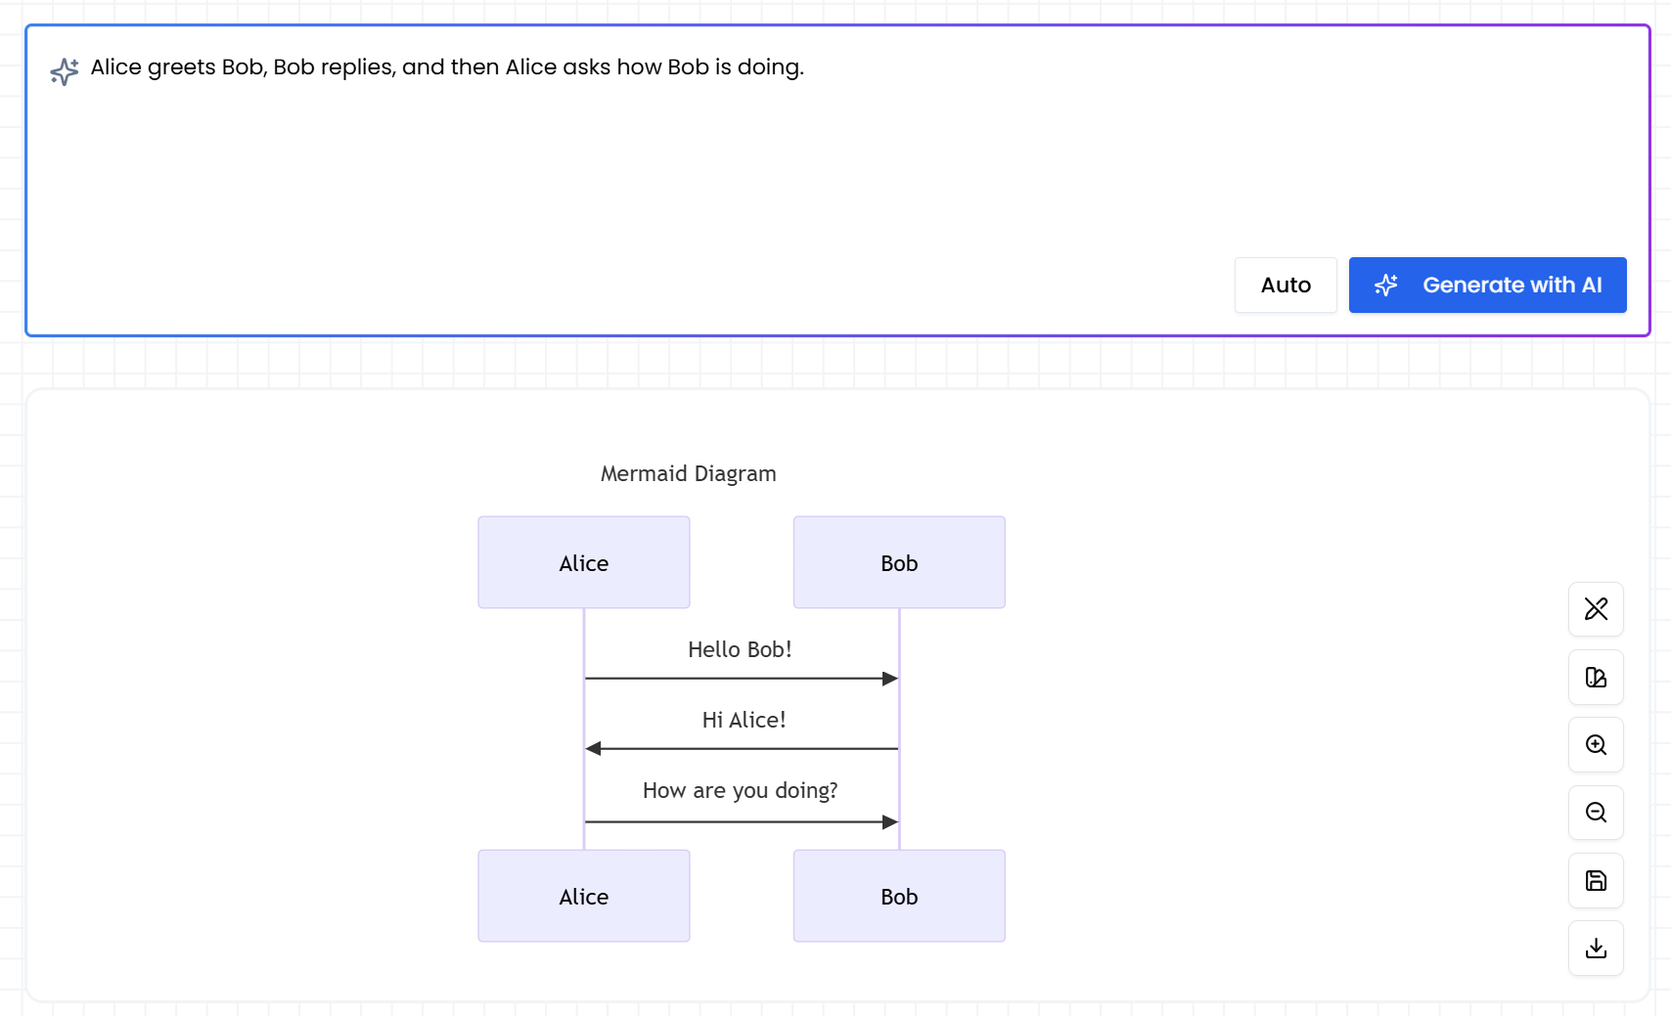The image size is (1671, 1016).
Task: Open the color theme swatch tool
Action: (x=1596, y=677)
